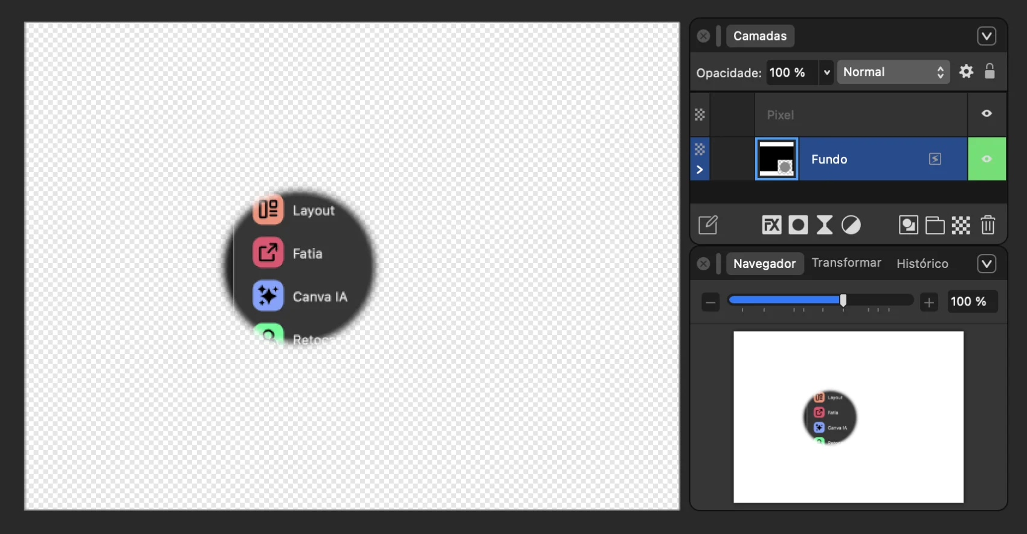Click the edit layer pencil icon
Screen dimensions: 1027x534
coord(708,225)
